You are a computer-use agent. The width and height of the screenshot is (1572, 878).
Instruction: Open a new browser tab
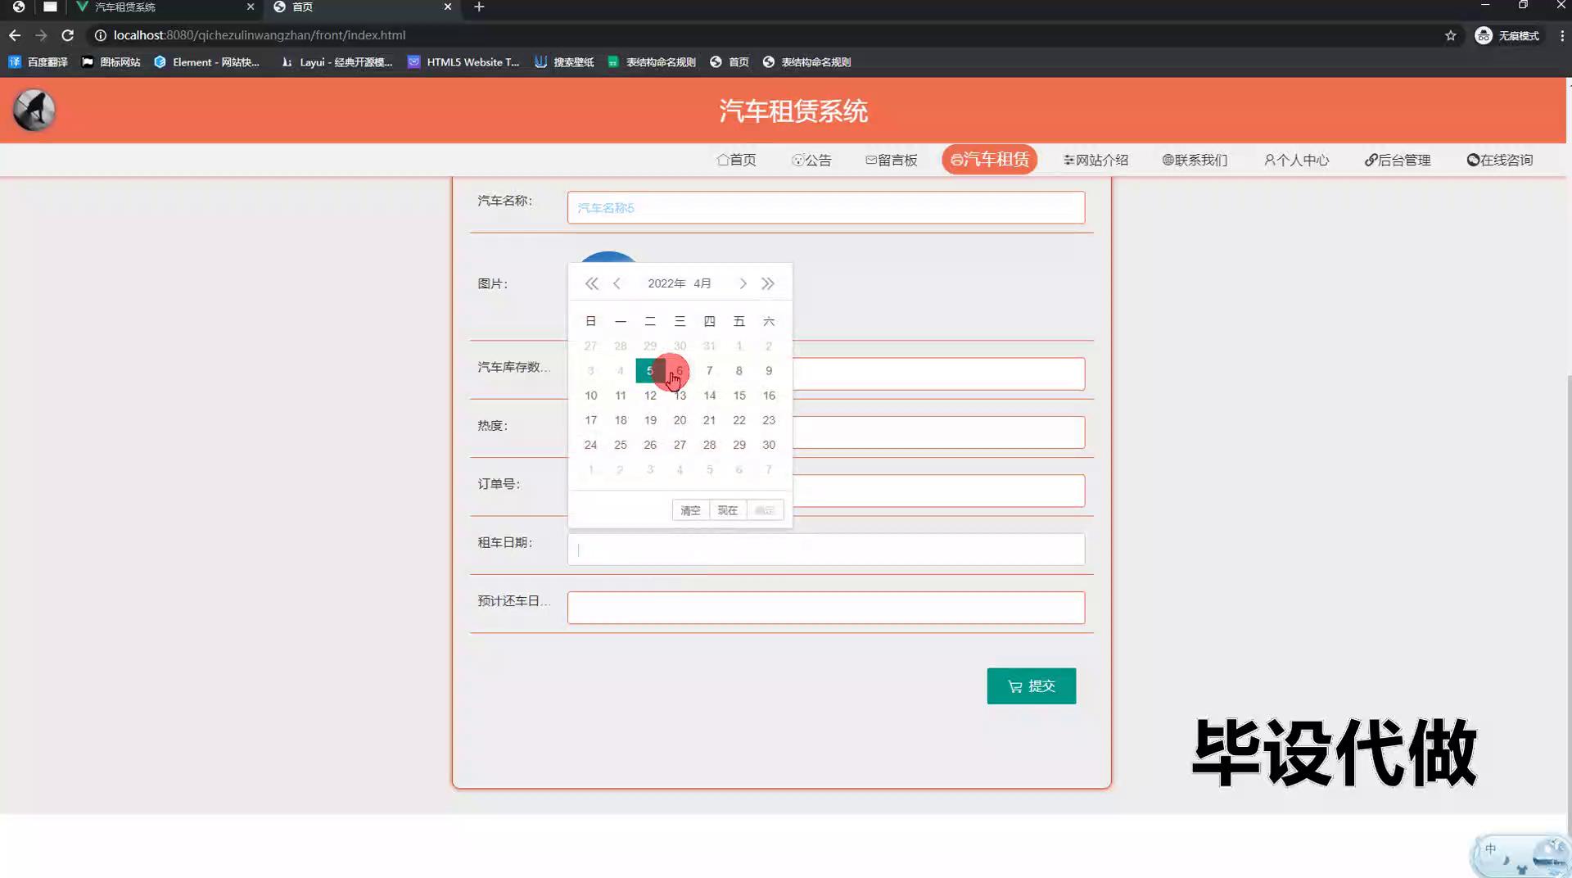479,7
